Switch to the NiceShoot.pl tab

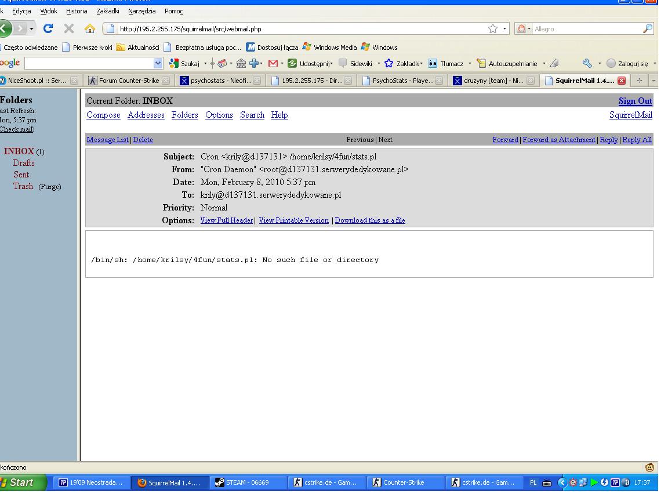pyautogui.click(x=38, y=81)
